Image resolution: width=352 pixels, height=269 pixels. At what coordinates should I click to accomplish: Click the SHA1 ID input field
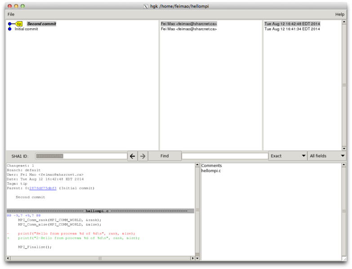point(81,156)
